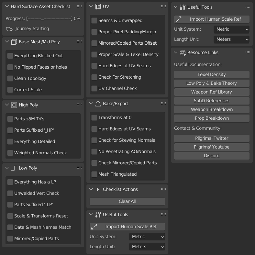This screenshot has height=255, width=255.
Task: Click the Base Mesh/Mid Poly cube icon
Action: (x=14, y=42)
